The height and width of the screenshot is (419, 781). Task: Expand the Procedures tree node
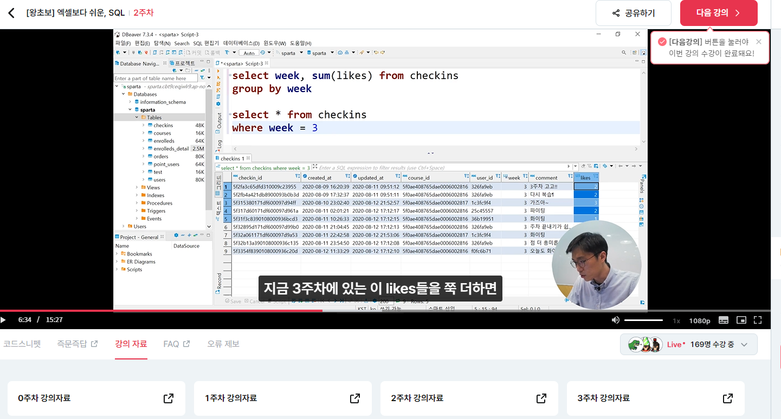[x=137, y=203]
